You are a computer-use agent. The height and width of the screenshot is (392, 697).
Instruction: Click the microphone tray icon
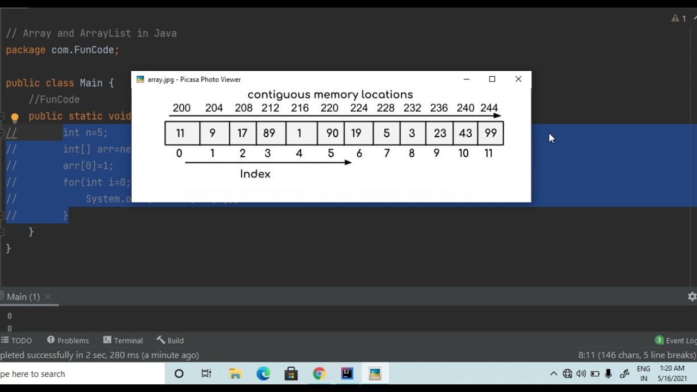tap(609, 374)
